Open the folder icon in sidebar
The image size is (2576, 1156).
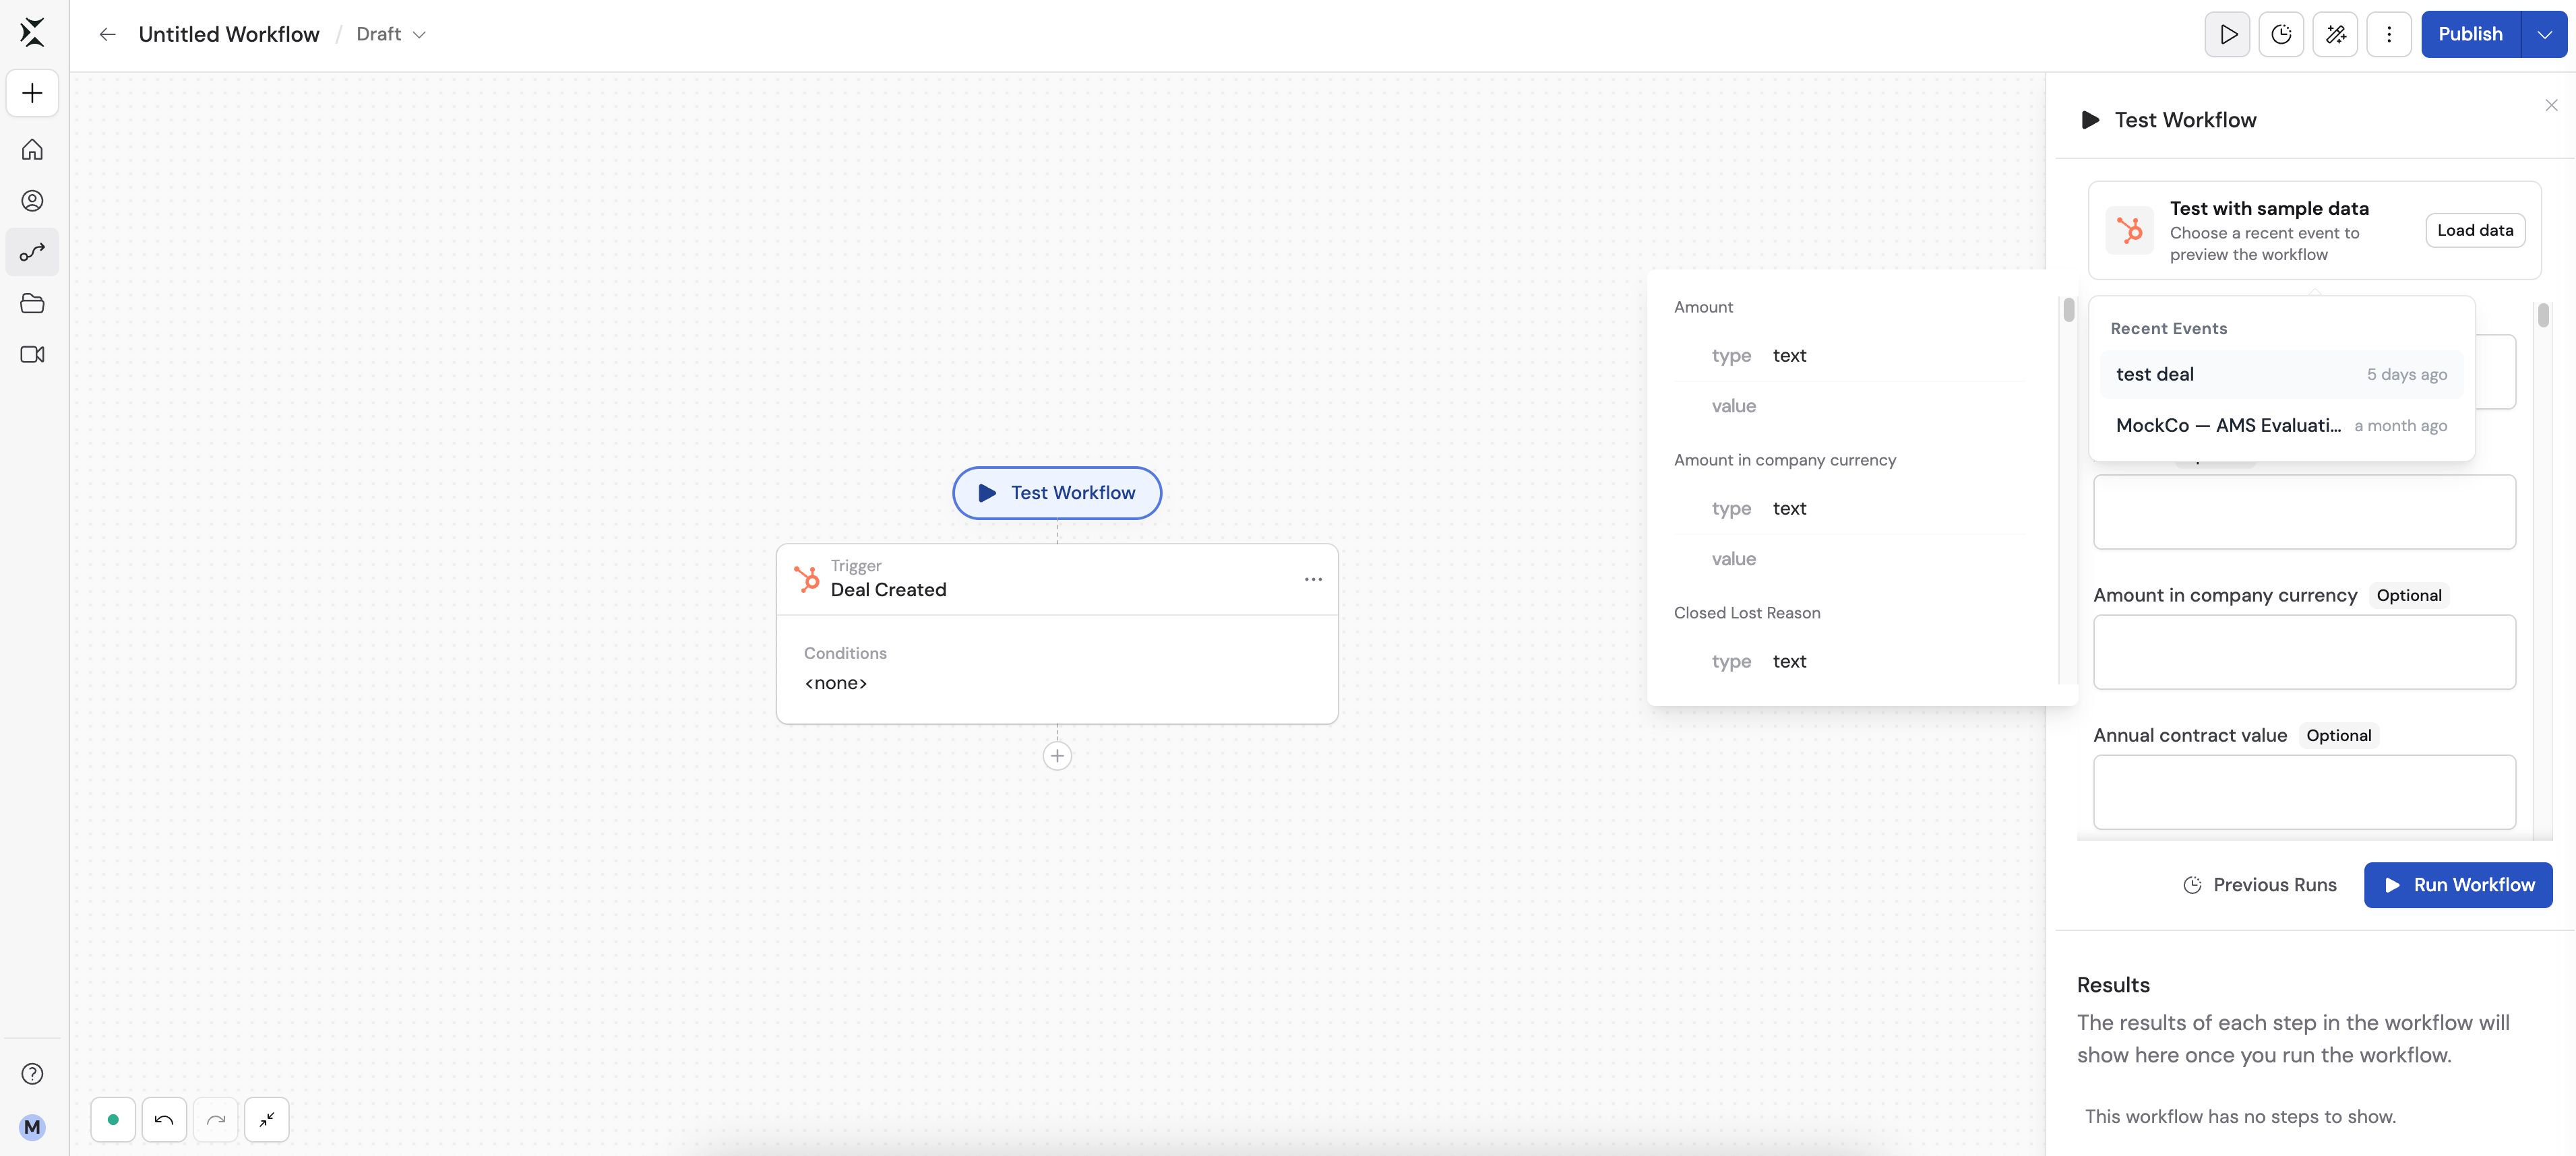(32, 304)
